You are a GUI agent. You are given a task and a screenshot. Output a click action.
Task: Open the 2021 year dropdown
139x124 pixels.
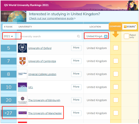(x=9, y=36)
